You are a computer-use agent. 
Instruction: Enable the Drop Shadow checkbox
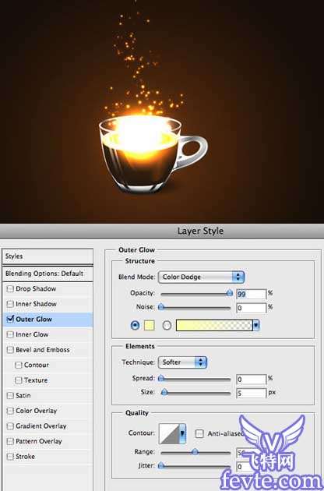(10, 288)
